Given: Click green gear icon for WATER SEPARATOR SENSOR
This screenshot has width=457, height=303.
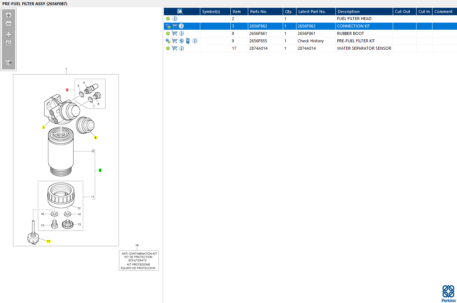Looking at the screenshot, I should [168, 48].
